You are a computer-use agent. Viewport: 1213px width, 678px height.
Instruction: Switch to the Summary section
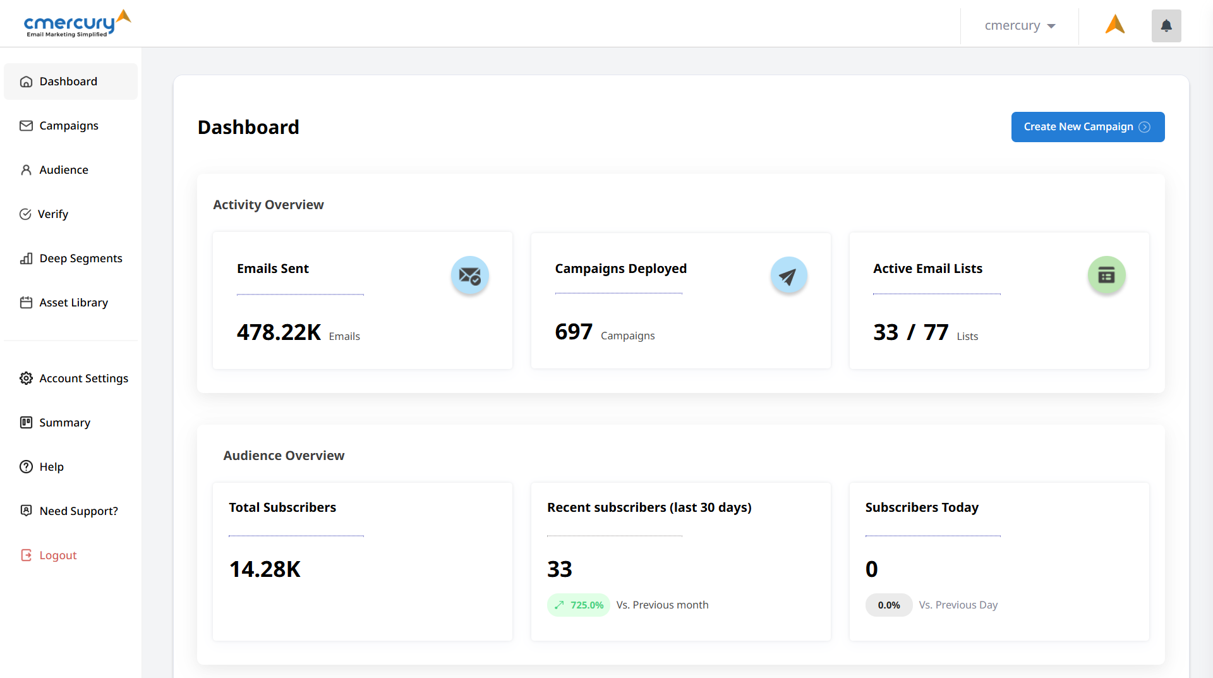pyautogui.click(x=64, y=422)
